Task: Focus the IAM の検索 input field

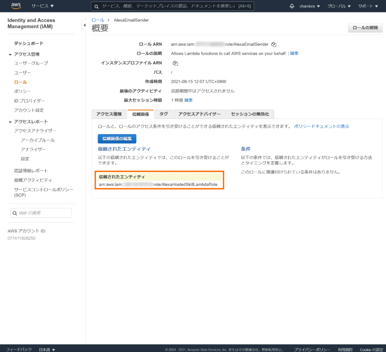Action: click(x=41, y=213)
